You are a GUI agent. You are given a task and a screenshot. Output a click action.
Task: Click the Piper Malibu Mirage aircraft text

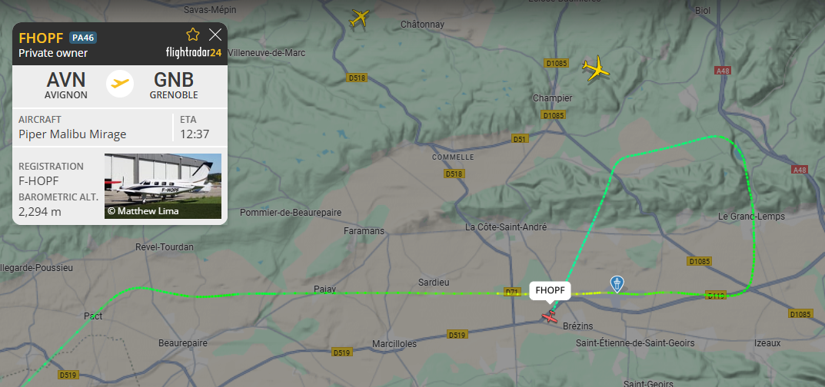pos(72,134)
